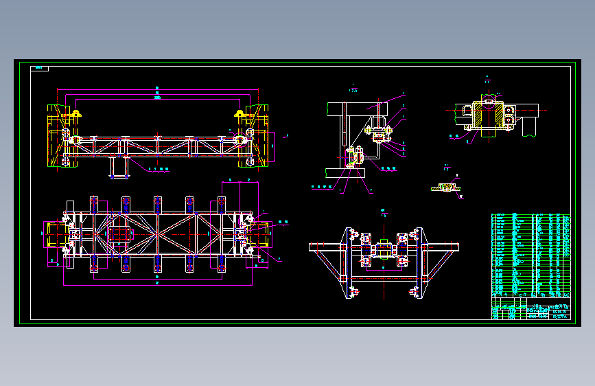
Task: Select the plan view of the frame with crossbeams
Action: (x=157, y=234)
